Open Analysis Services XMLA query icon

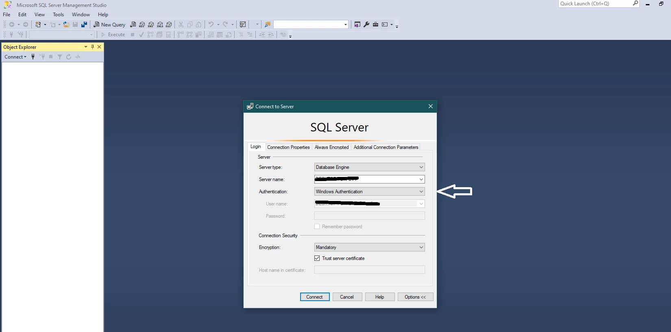click(160, 24)
